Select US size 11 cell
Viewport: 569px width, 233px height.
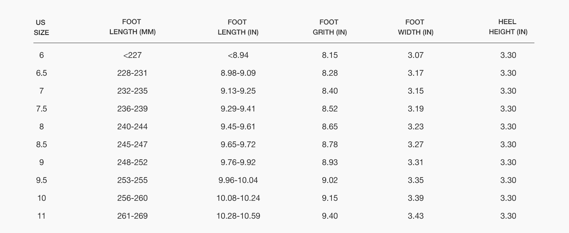pos(41,216)
